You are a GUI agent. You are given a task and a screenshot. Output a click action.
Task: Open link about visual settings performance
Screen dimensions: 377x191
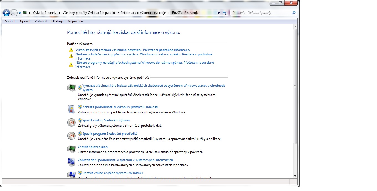[x=133, y=50]
